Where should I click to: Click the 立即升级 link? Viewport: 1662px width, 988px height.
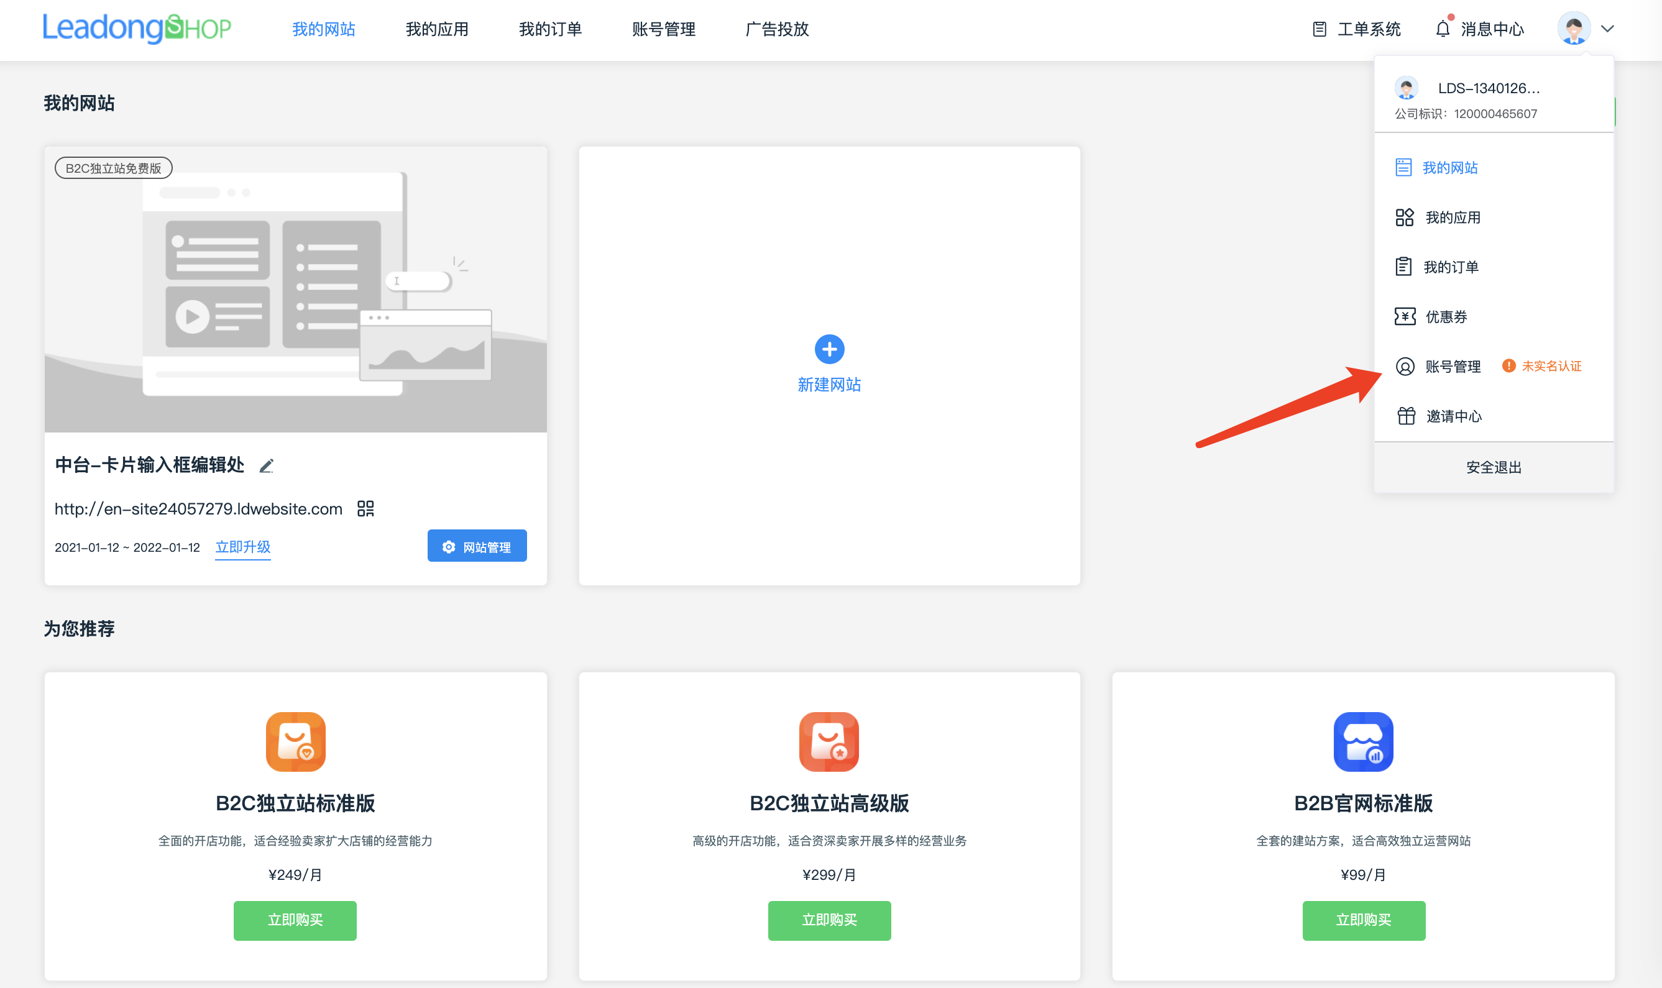click(x=242, y=547)
